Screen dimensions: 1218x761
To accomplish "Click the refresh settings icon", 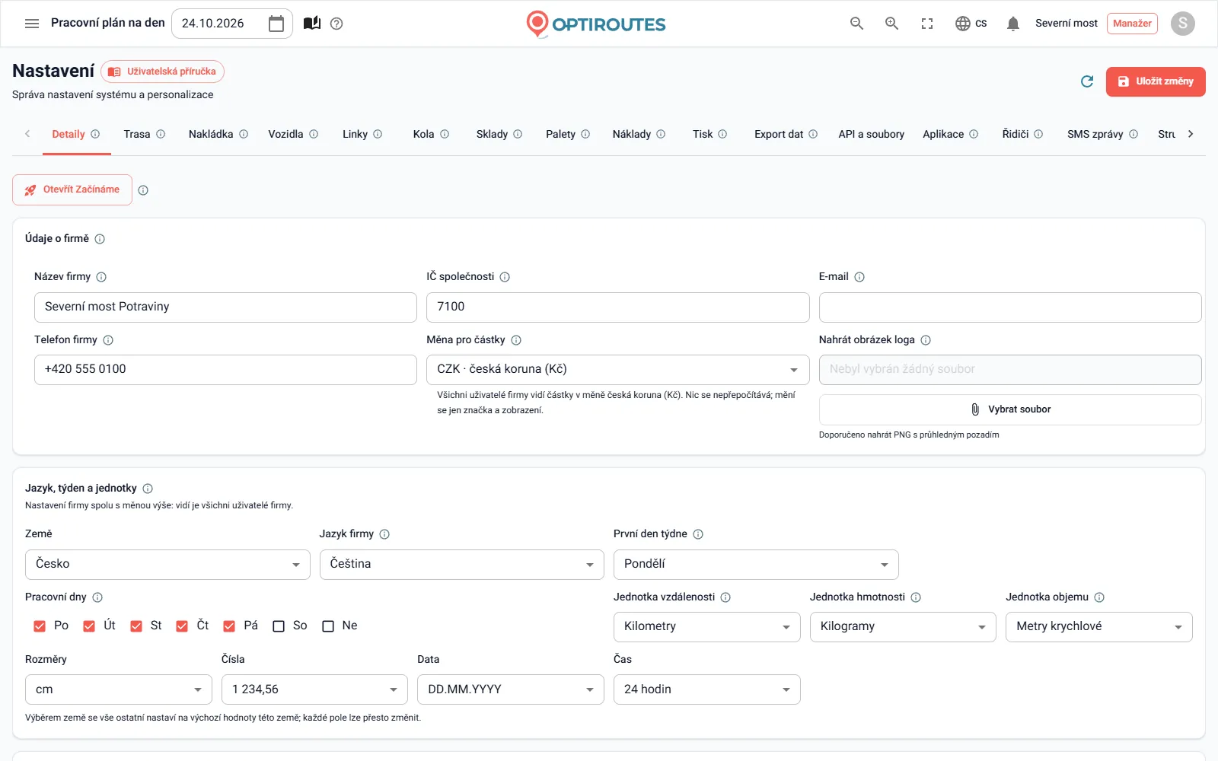I will (1087, 81).
